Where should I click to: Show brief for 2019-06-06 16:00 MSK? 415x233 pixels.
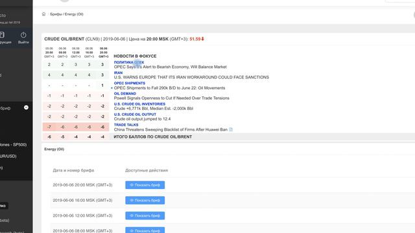click(x=145, y=200)
